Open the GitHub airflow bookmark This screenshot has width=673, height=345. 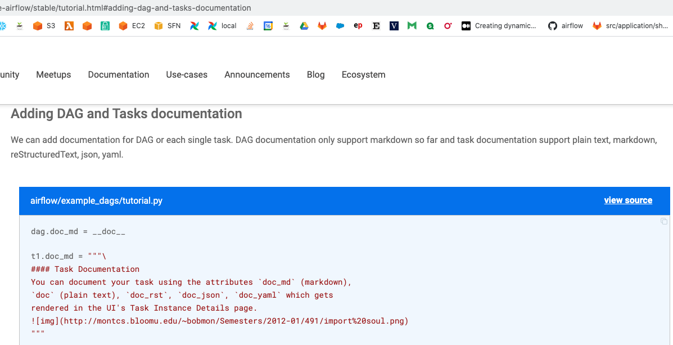(565, 26)
